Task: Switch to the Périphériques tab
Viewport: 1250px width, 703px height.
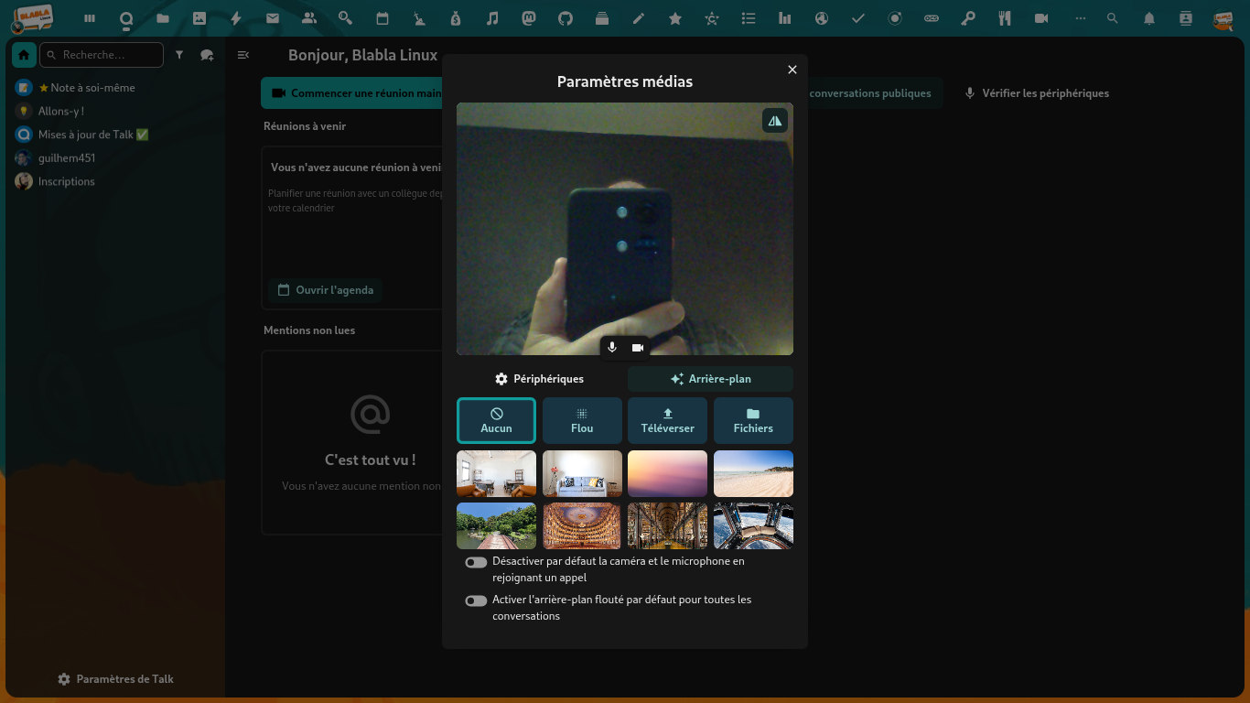Action: tap(540, 379)
